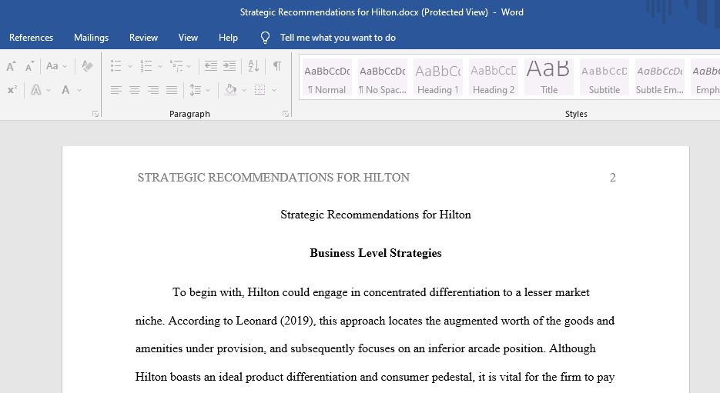
Task: Open the References tab
Action: (32, 38)
